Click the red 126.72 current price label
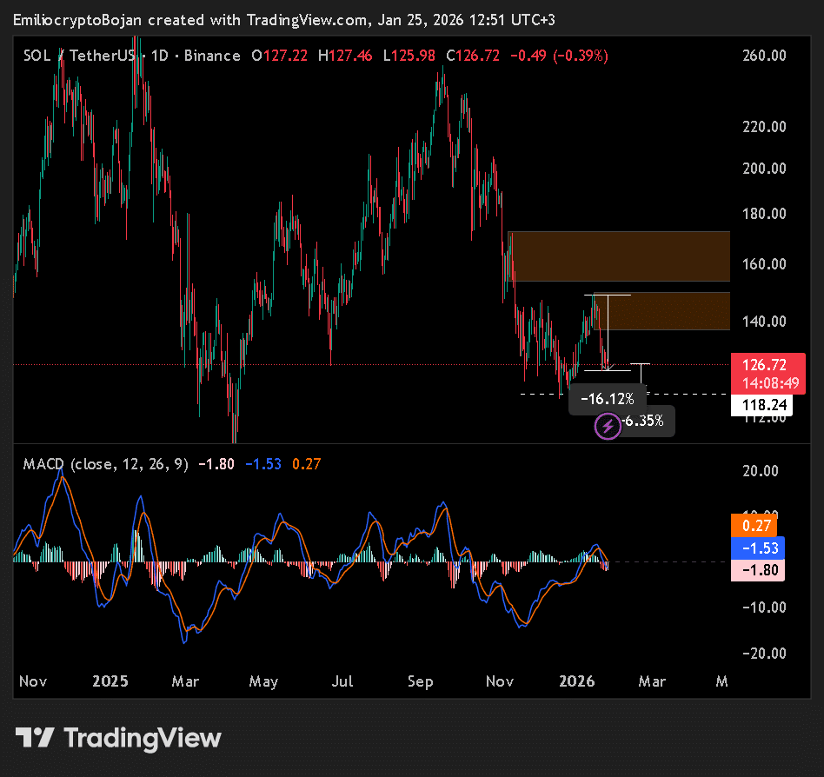824x777 pixels. [x=768, y=374]
